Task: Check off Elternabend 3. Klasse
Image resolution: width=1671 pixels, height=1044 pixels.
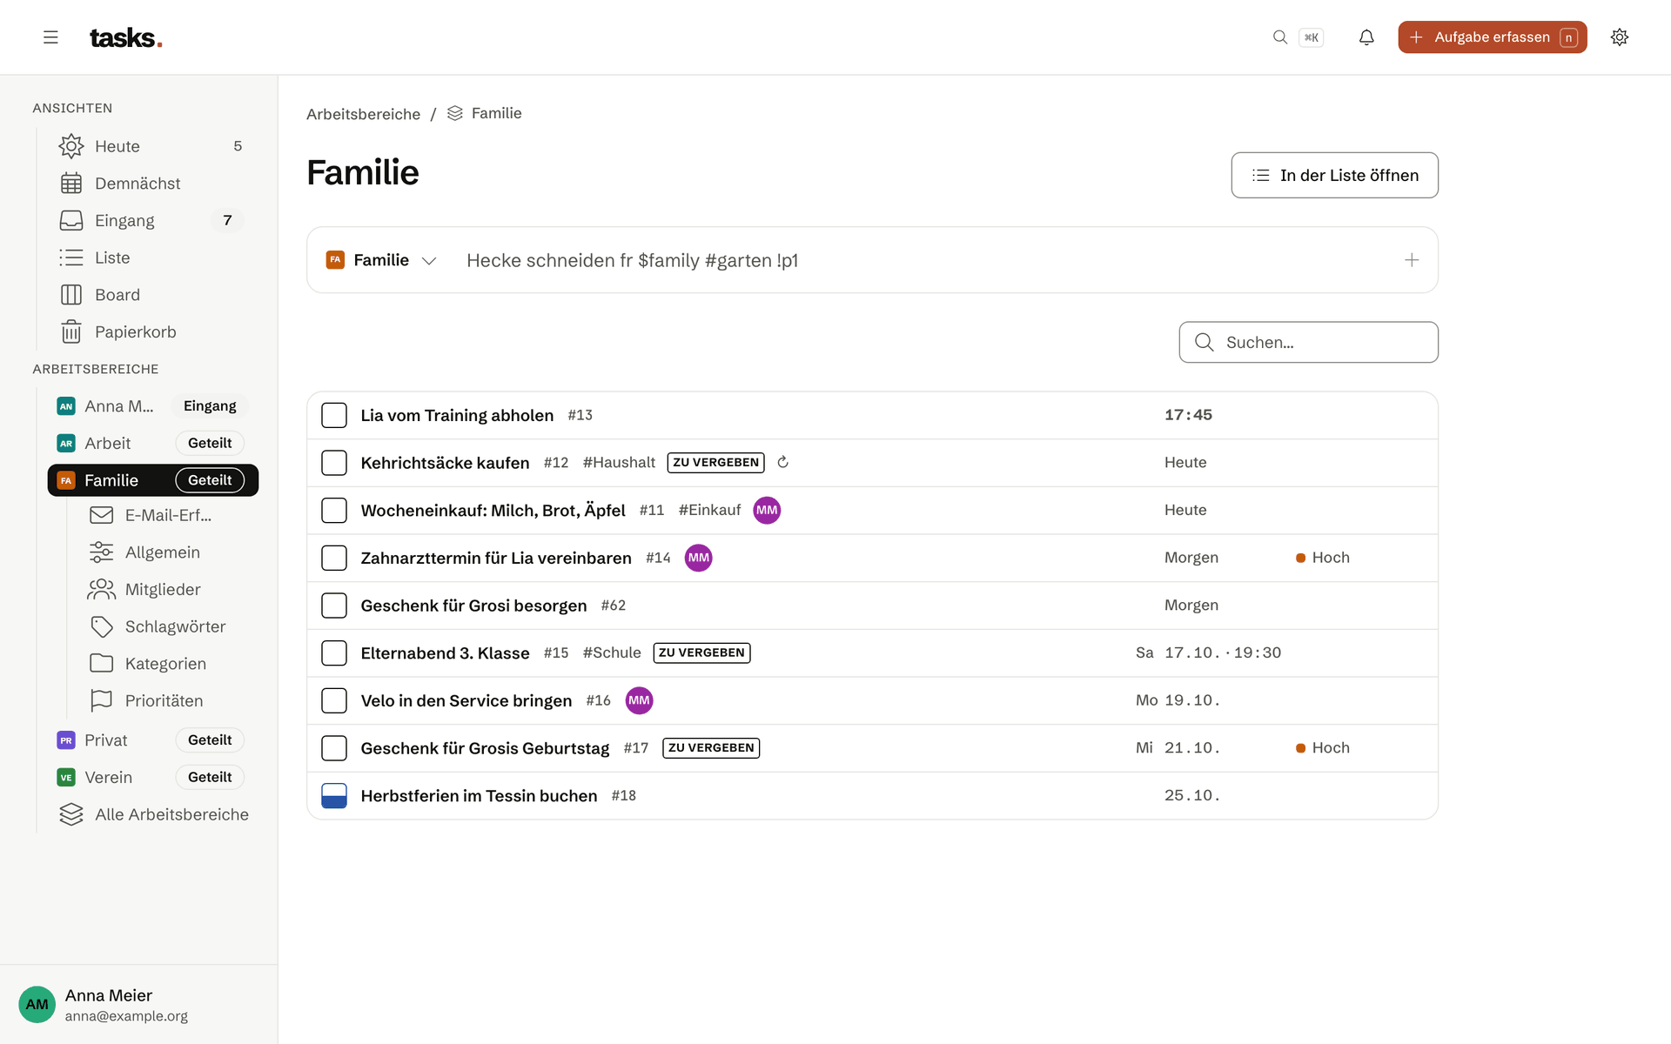Action: pyautogui.click(x=334, y=652)
